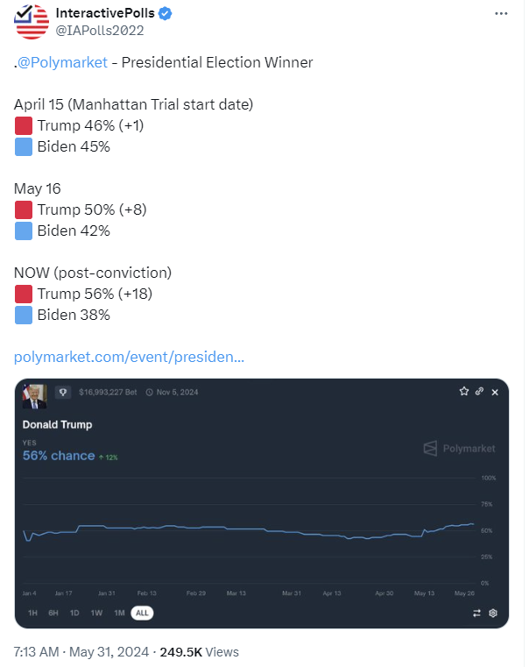This screenshot has width=529, height=667.
Task: Switch chart to 1D range
Action: [x=74, y=613]
